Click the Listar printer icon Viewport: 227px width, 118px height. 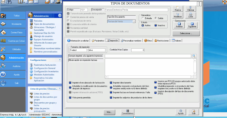pos(191,15)
